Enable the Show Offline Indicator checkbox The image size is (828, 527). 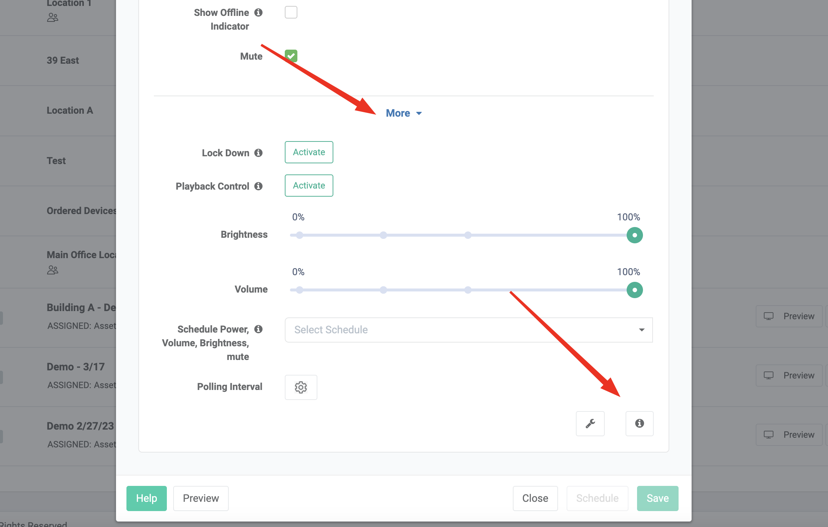pos(291,12)
